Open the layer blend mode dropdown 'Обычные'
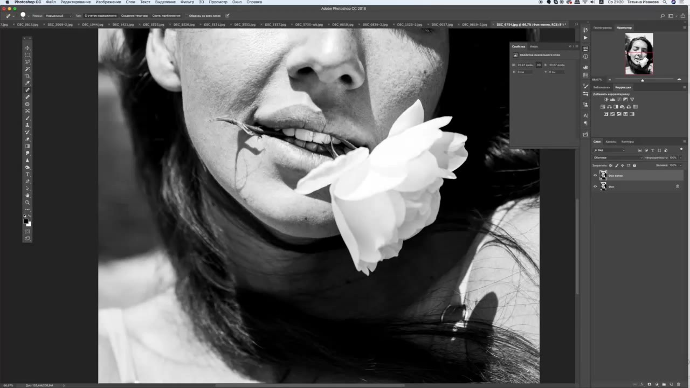This screenshot has height=388, width=690. point(617,157)
